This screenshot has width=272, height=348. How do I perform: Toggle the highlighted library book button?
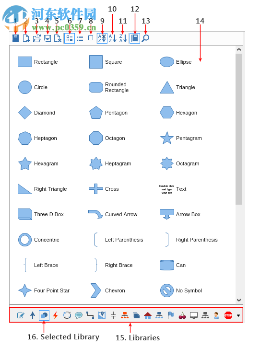[x=135, y=38]
